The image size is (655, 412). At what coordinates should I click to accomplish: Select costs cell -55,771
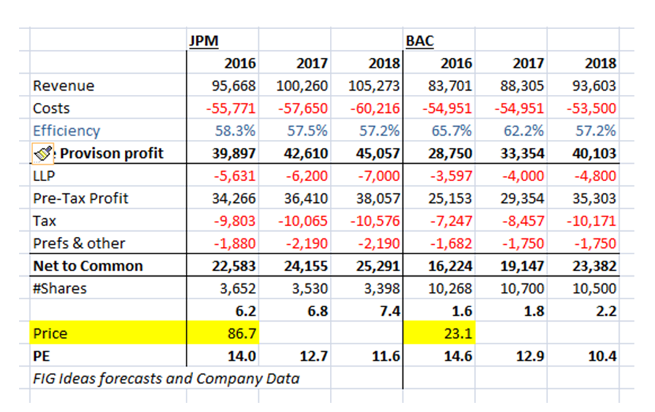pyautogui.click(x=230, y=108)
